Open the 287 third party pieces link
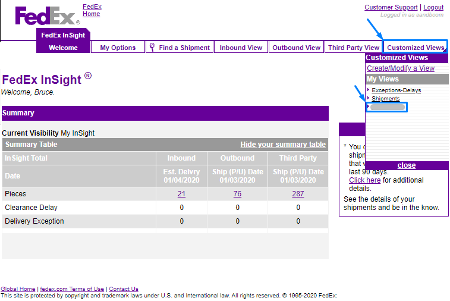The width and height of the screenshot is (450, 301). coord(298,194)
